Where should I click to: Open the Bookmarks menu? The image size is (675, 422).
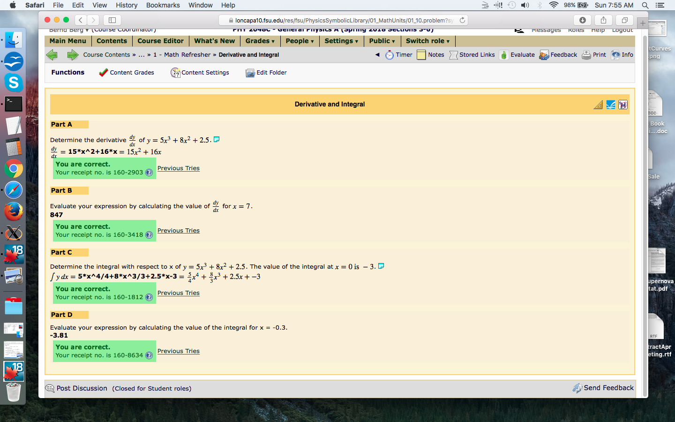tap(163, 5)
